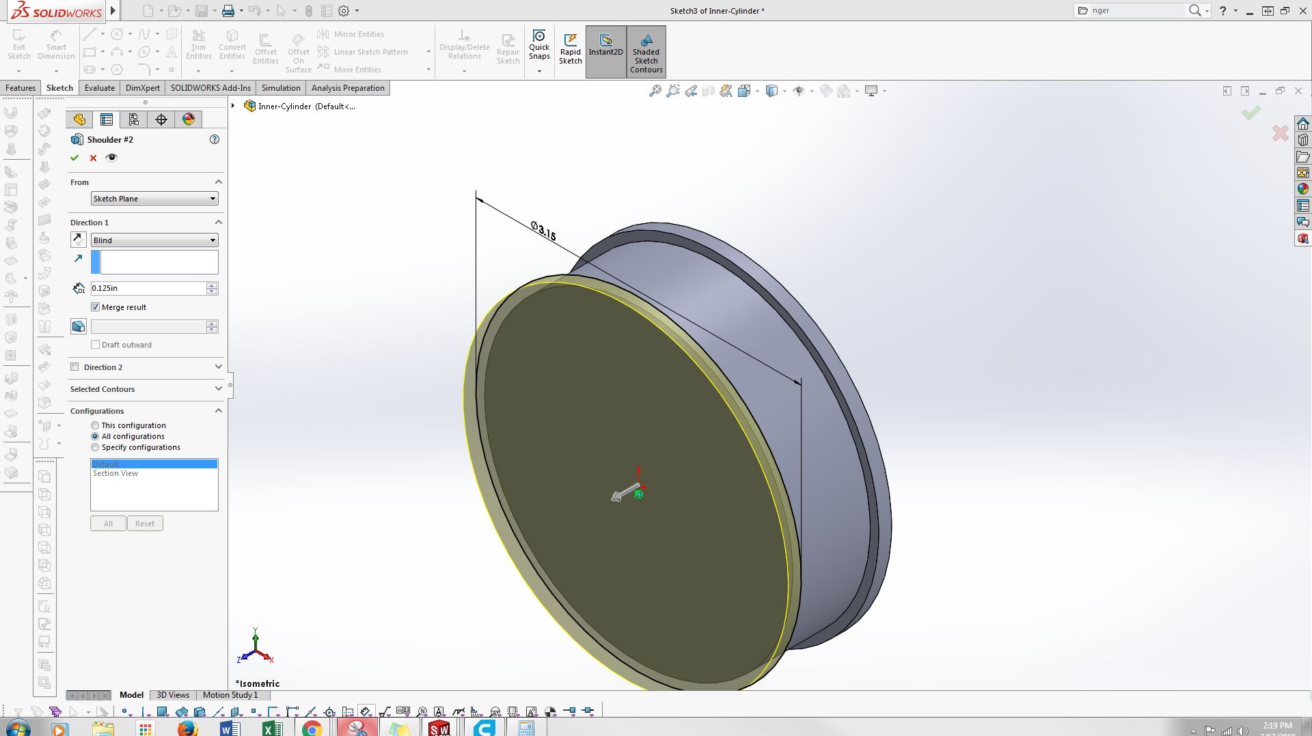Activate Rapid Sketch
1312x736 pixels.
coord(571,49)
